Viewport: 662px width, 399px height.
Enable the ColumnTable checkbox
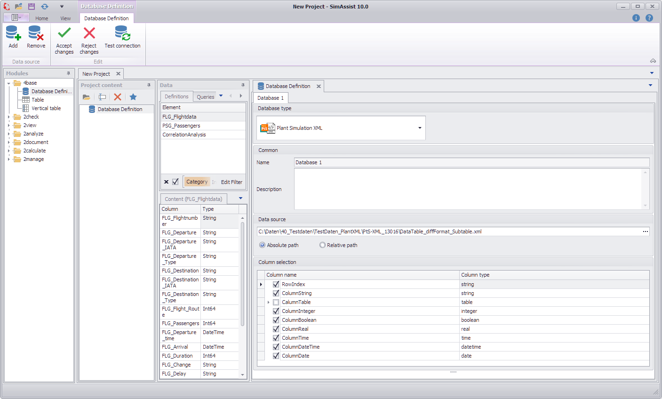[x=276, y=302]
